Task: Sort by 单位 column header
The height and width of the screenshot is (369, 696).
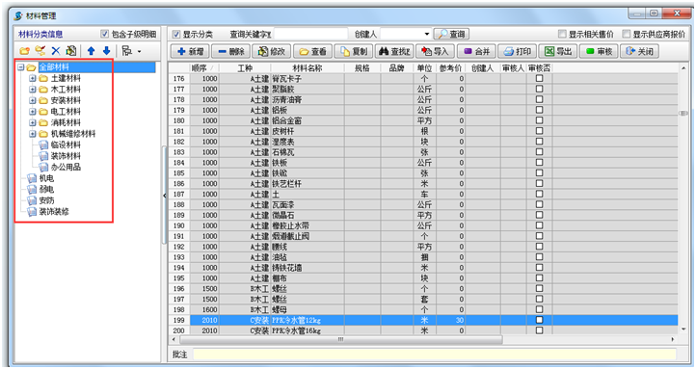Action: coord(424,67)
